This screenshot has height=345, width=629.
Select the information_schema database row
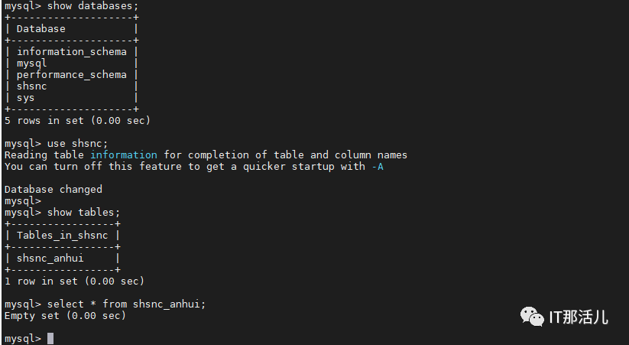click(71, 52)
